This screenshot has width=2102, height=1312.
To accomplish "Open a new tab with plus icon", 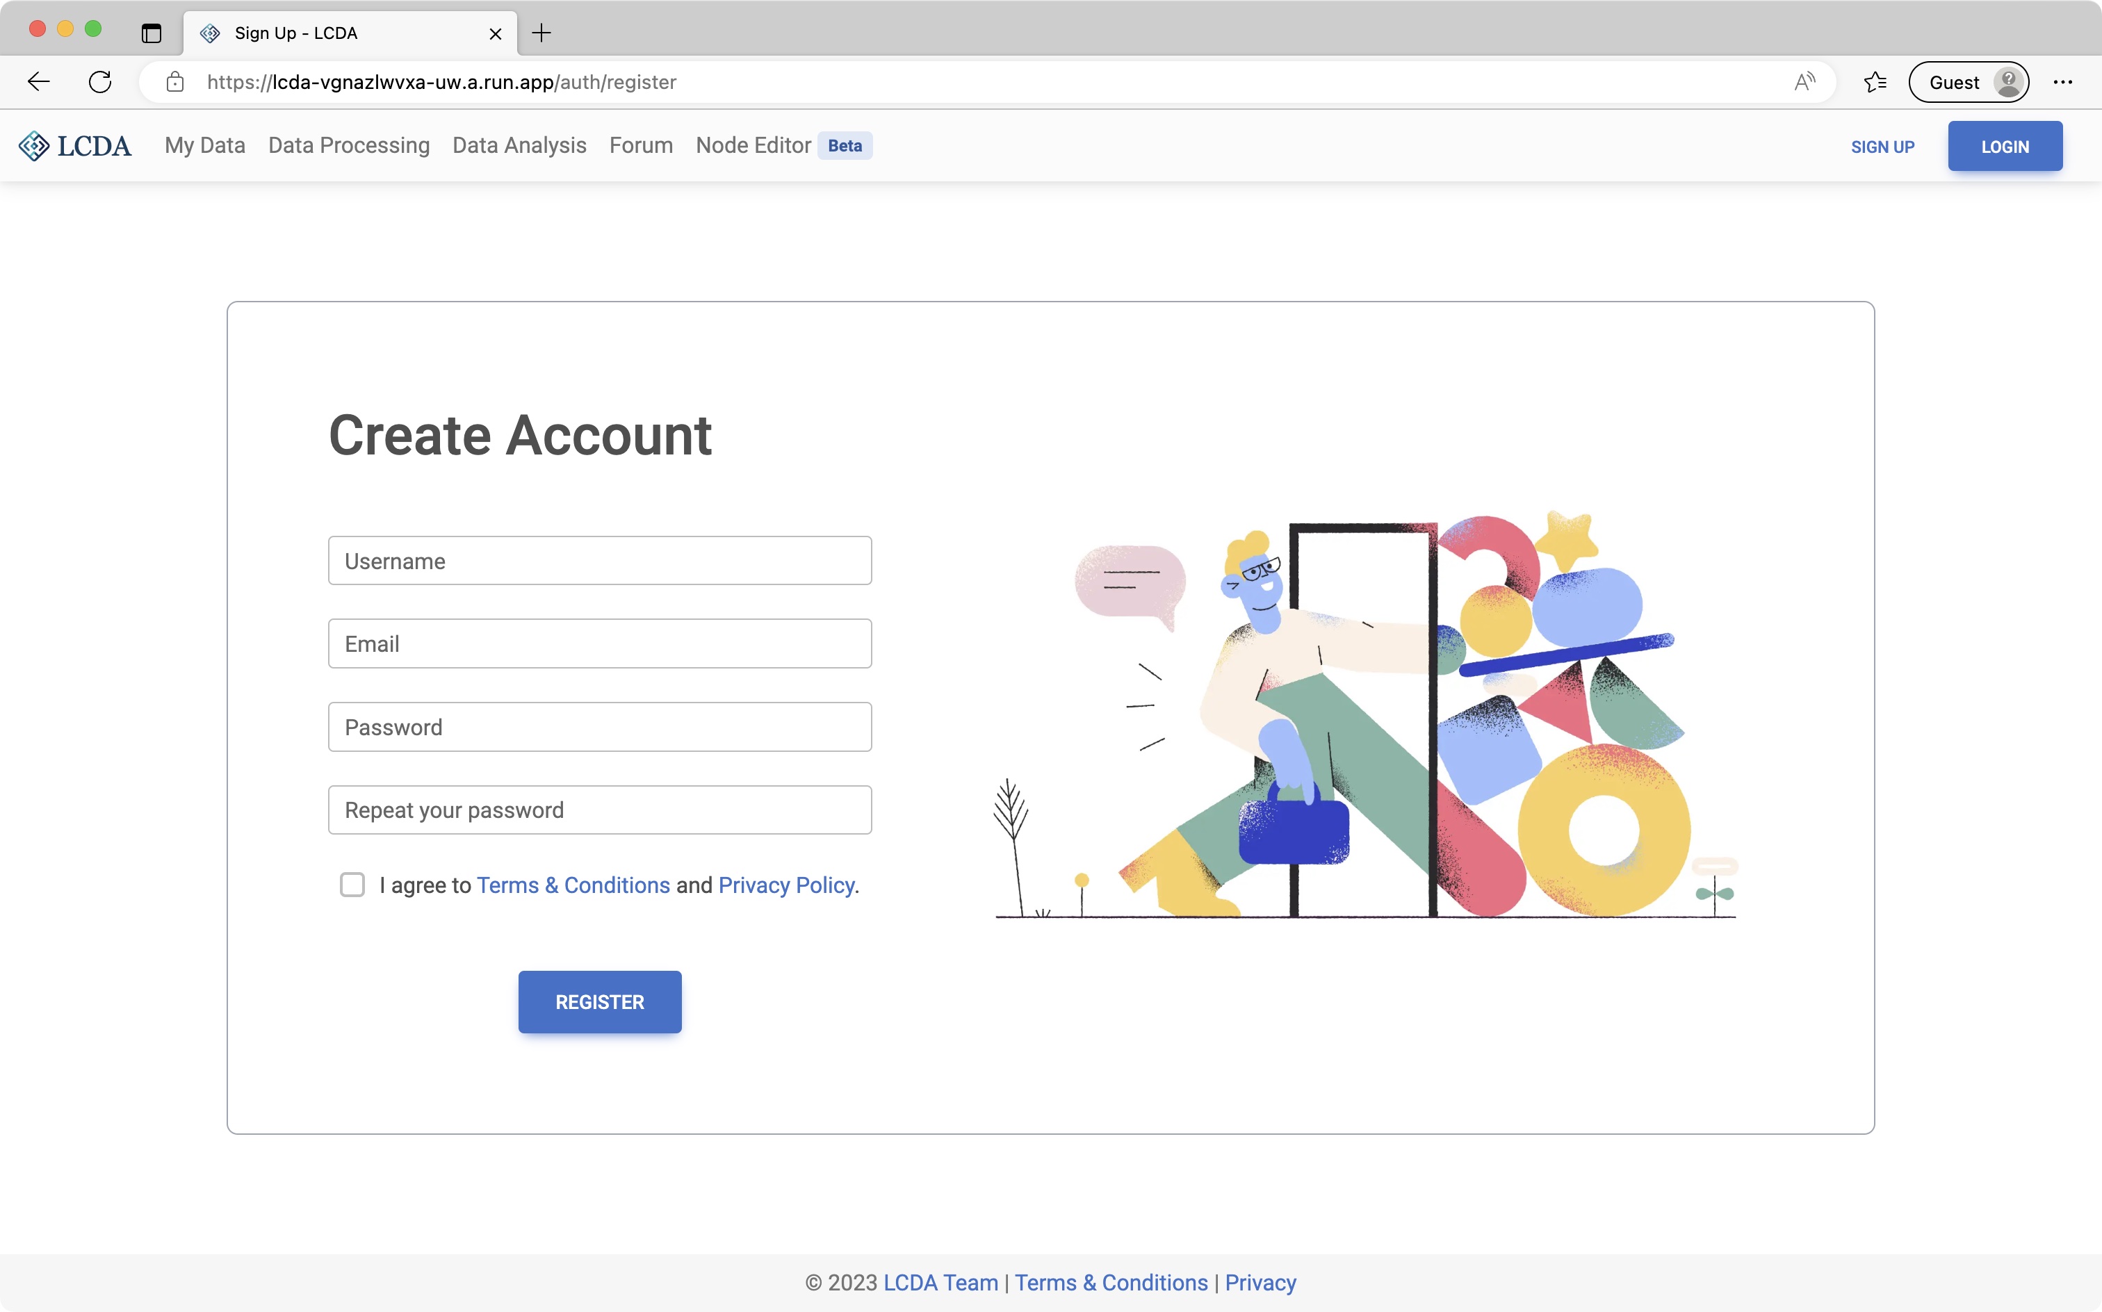I will (541, 33).
